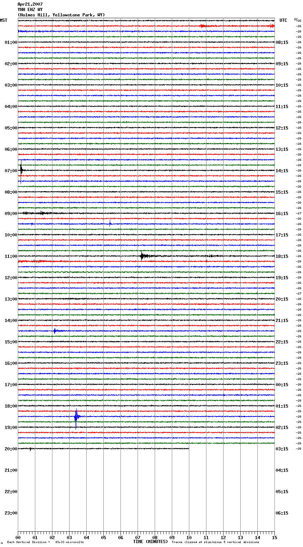Click the 05:00 MST time label
This screenshot has width=303, height=547.
[x=11, y=128]
